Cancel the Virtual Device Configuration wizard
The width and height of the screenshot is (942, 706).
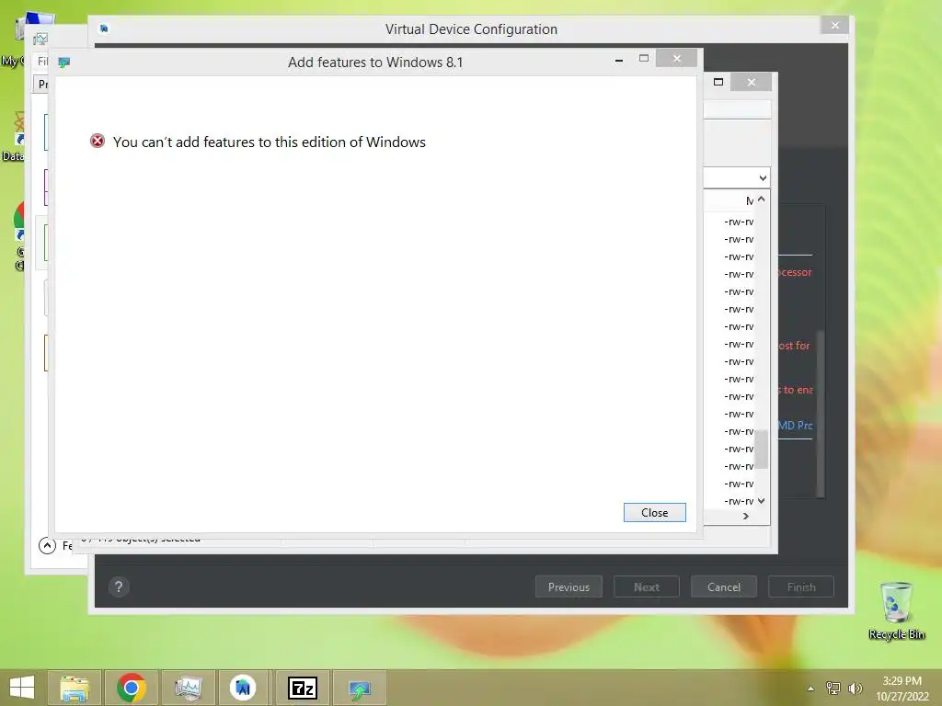click(x=724, y=587)
